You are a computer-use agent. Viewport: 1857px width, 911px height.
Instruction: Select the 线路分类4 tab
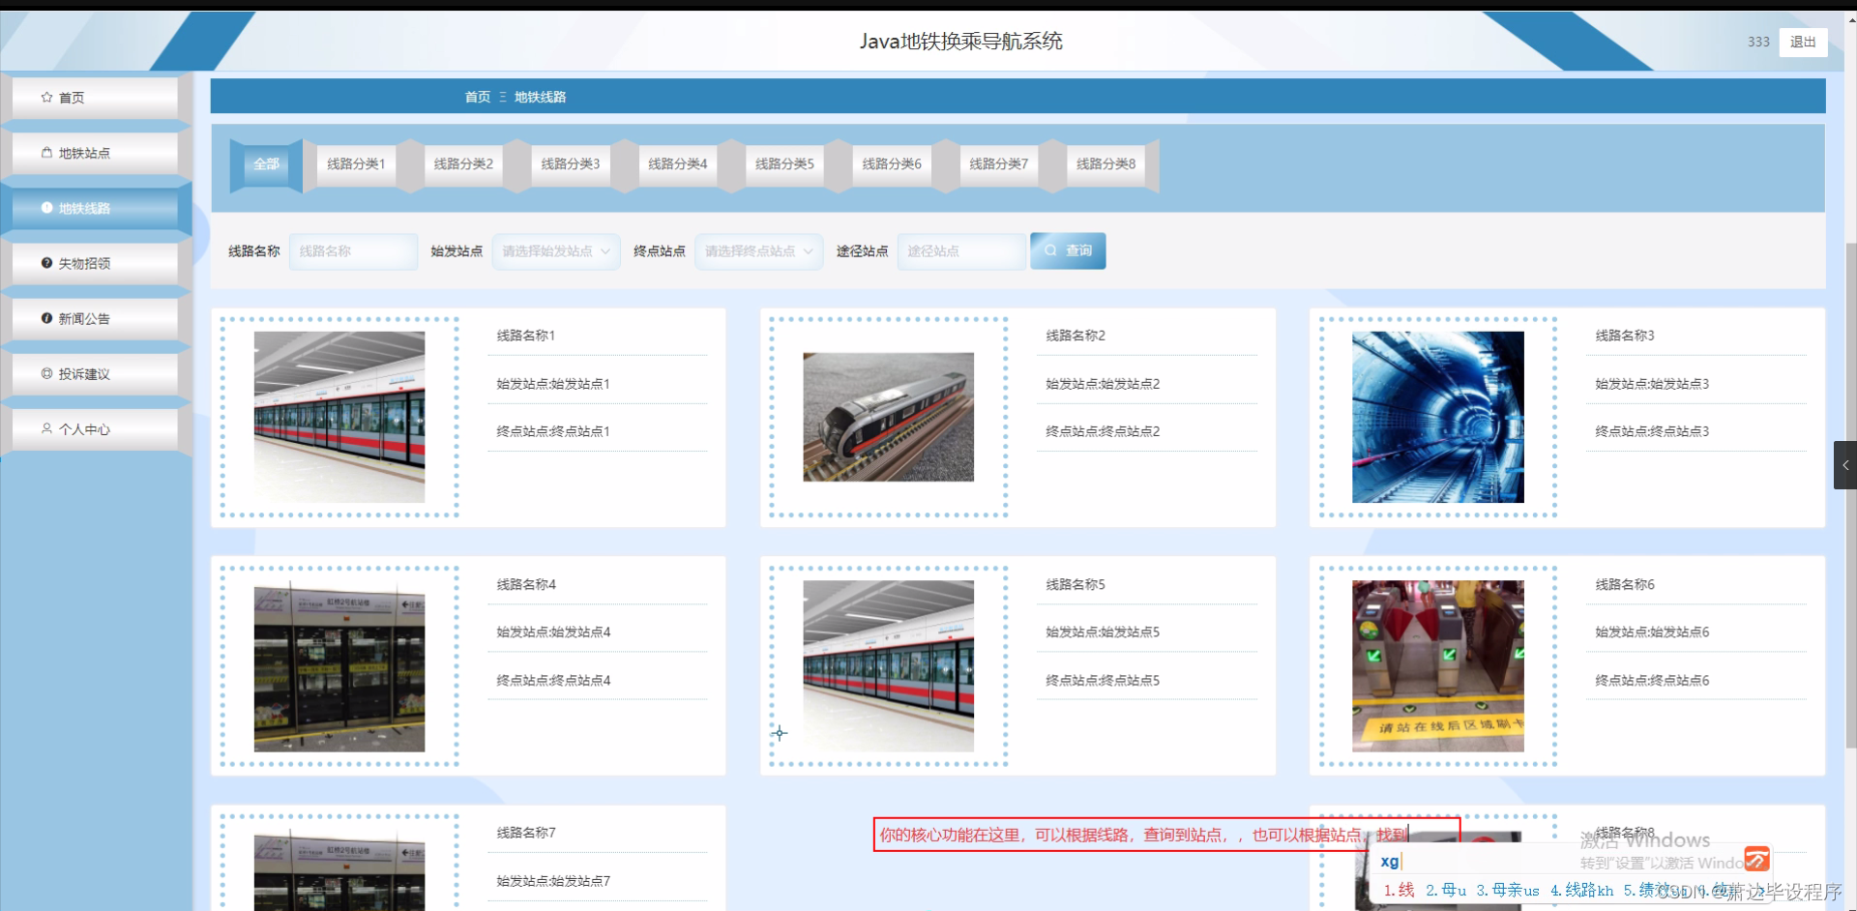(x=678, y=164)
